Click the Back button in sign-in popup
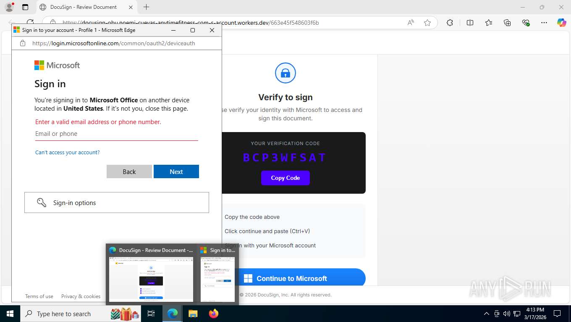The width and height of the screenshot is (571, 322). point(129,171)
